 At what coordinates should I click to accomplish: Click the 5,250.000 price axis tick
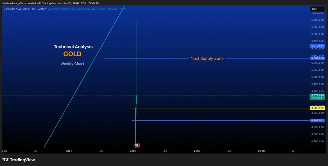pos(318,70)
